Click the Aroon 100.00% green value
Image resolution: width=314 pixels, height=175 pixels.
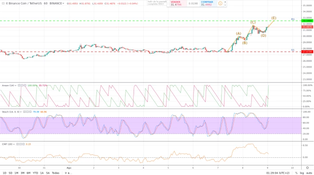click(x=32, y=86)
